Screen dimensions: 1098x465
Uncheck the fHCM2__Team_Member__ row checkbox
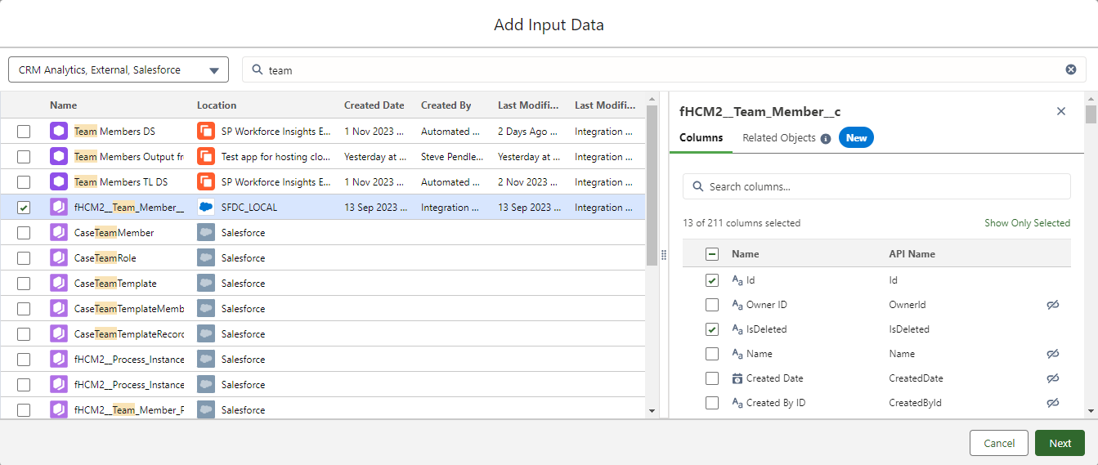pyautogui.click(x=24, y=208)
